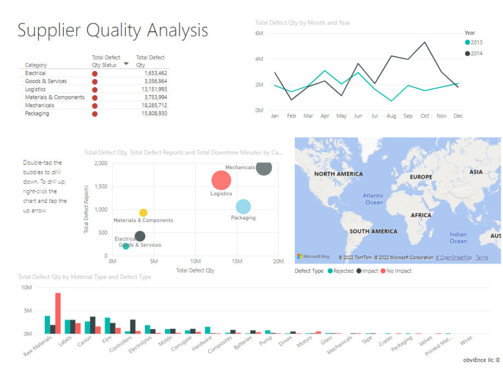The image size is (503, 373).
Task: Click Electrical red status indicator in the table
Action: coord(95,72)
